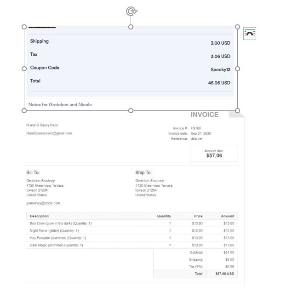
Task: Click the top-right corner resize handle
Action: [237, 27]
